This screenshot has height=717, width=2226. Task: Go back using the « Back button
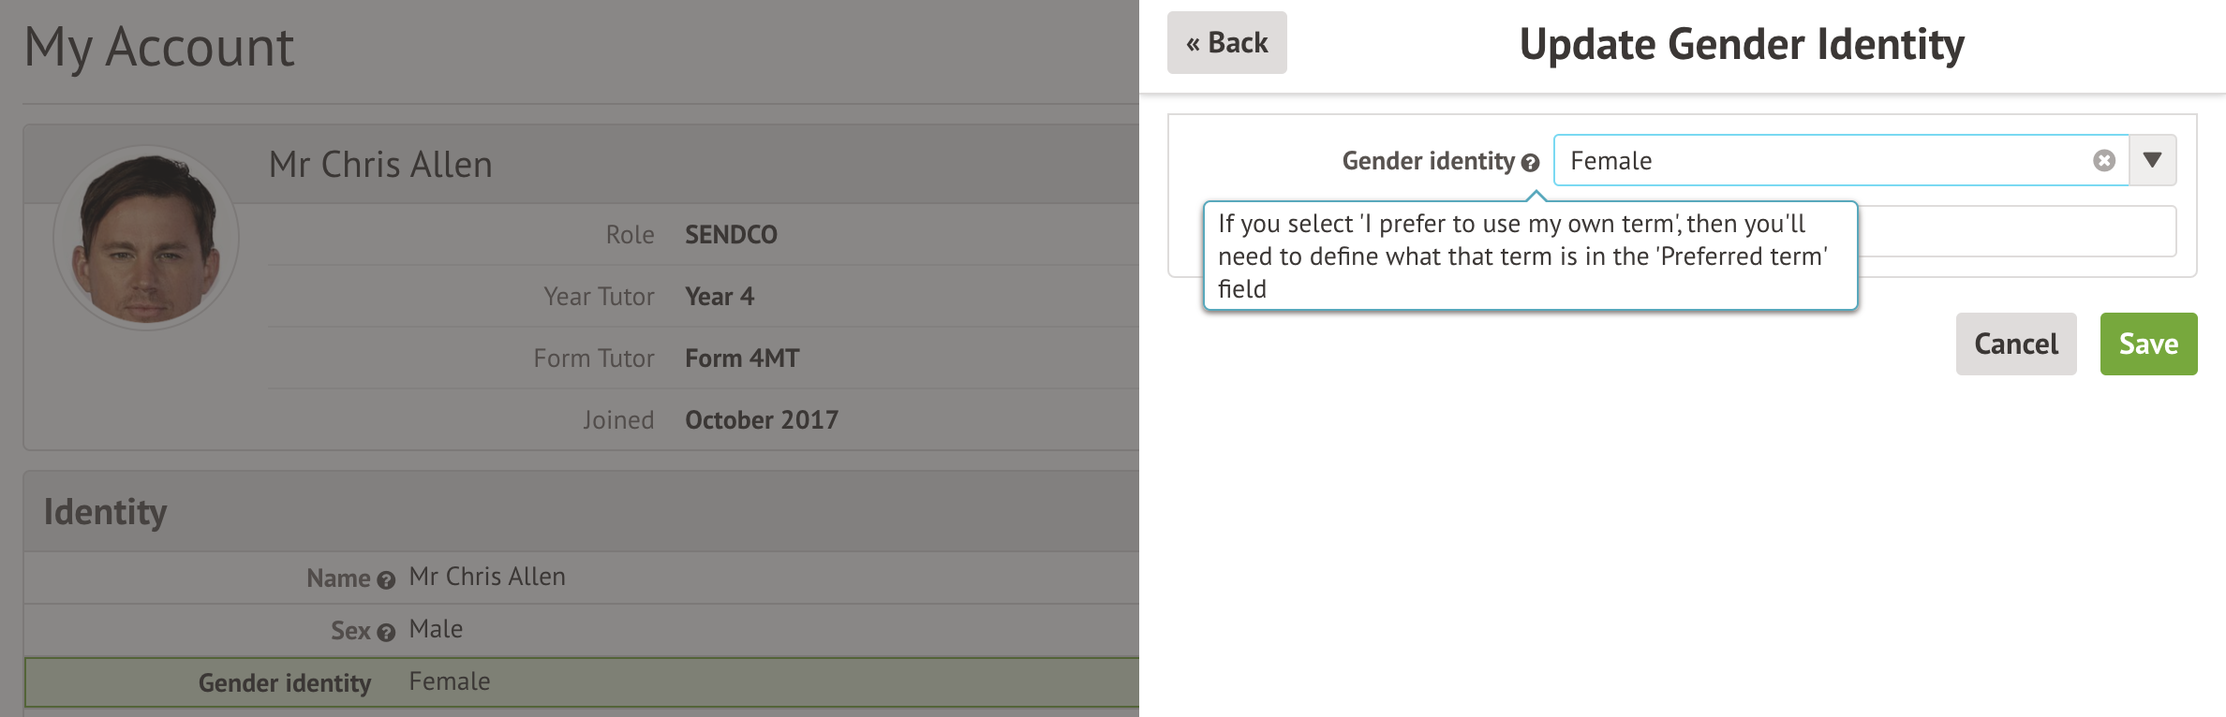tap(1226, 43)
